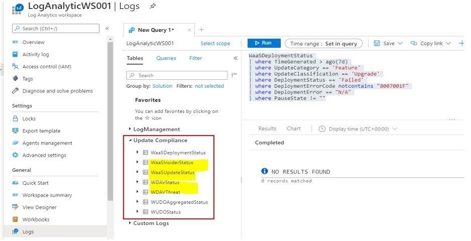471x241 pixels.
Task: Click in the sidebar Search (Ctrl+/) box
Action: pos(56,28)
